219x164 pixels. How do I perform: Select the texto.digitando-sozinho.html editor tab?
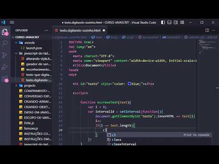tap(80, 31)
